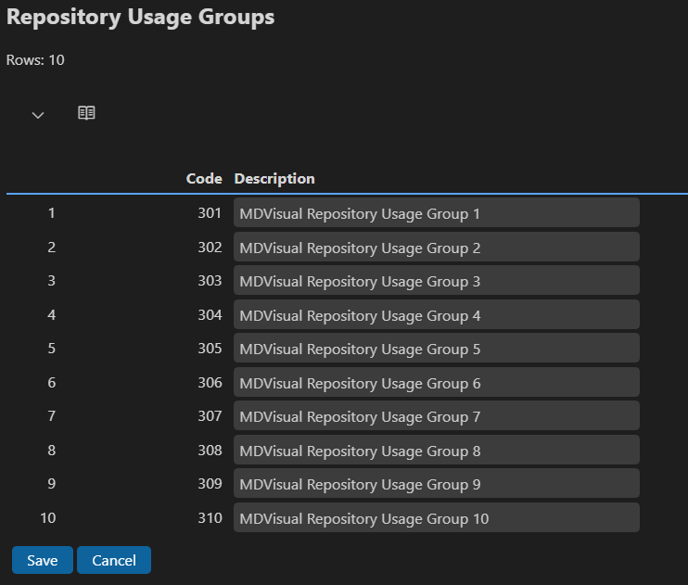Select code 305 cell

click(210, 348)
